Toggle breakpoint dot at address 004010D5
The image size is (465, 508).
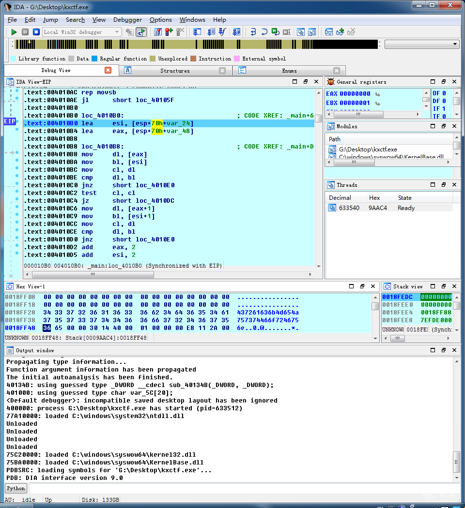click(17, 254)
